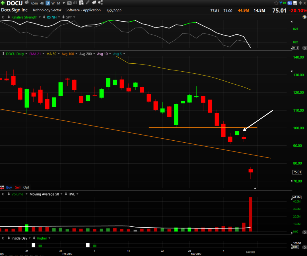307x256 pixels.
Task: Click the Volume pane reorder arrows
Action: [9, 194]
